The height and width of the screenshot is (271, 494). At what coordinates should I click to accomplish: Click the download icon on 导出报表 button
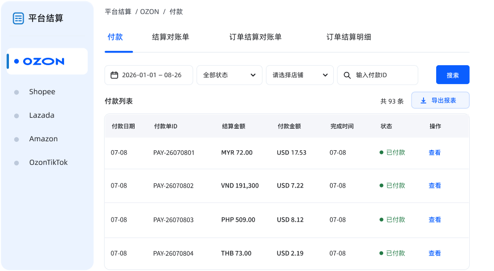tap(424, 100)
